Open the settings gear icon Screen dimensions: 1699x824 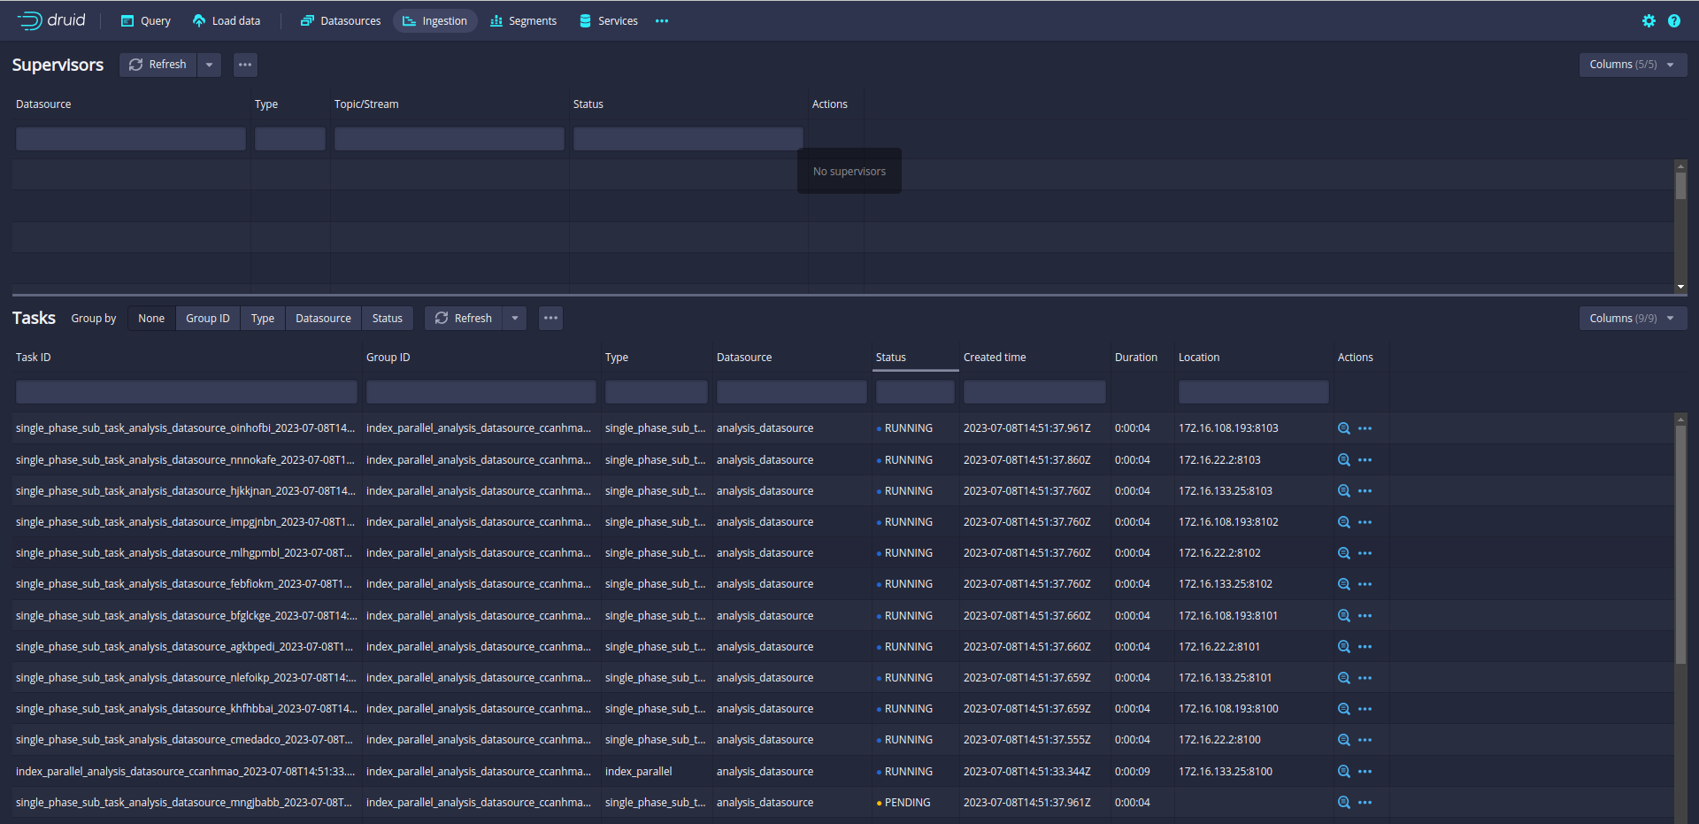(x=1649, y=21)
